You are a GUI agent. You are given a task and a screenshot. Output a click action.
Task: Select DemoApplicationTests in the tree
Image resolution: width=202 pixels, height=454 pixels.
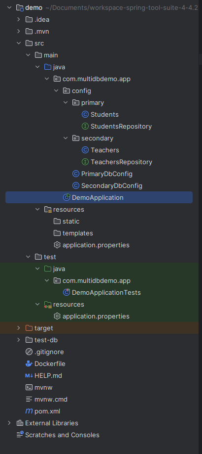[106, 292]
